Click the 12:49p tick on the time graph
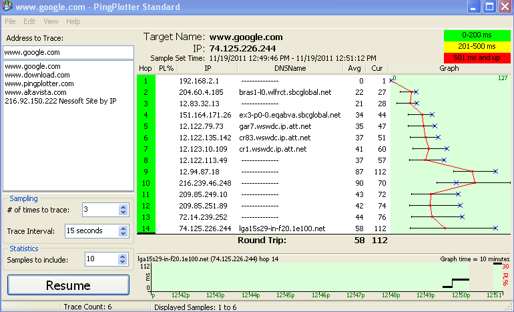 click(x=425, y=295)
